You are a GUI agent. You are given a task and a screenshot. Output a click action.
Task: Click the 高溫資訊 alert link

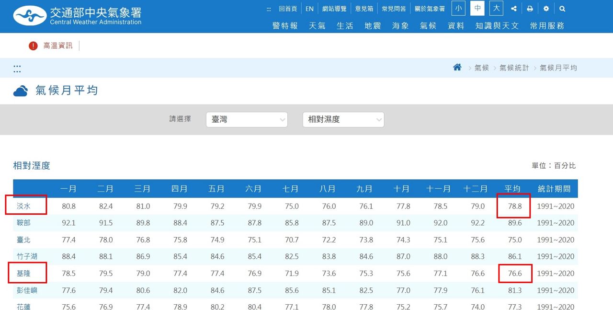58,46
